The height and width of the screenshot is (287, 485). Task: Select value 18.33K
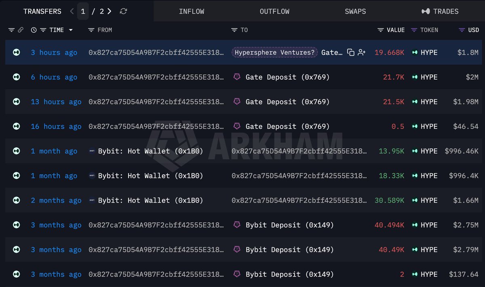tap(392, 176)
